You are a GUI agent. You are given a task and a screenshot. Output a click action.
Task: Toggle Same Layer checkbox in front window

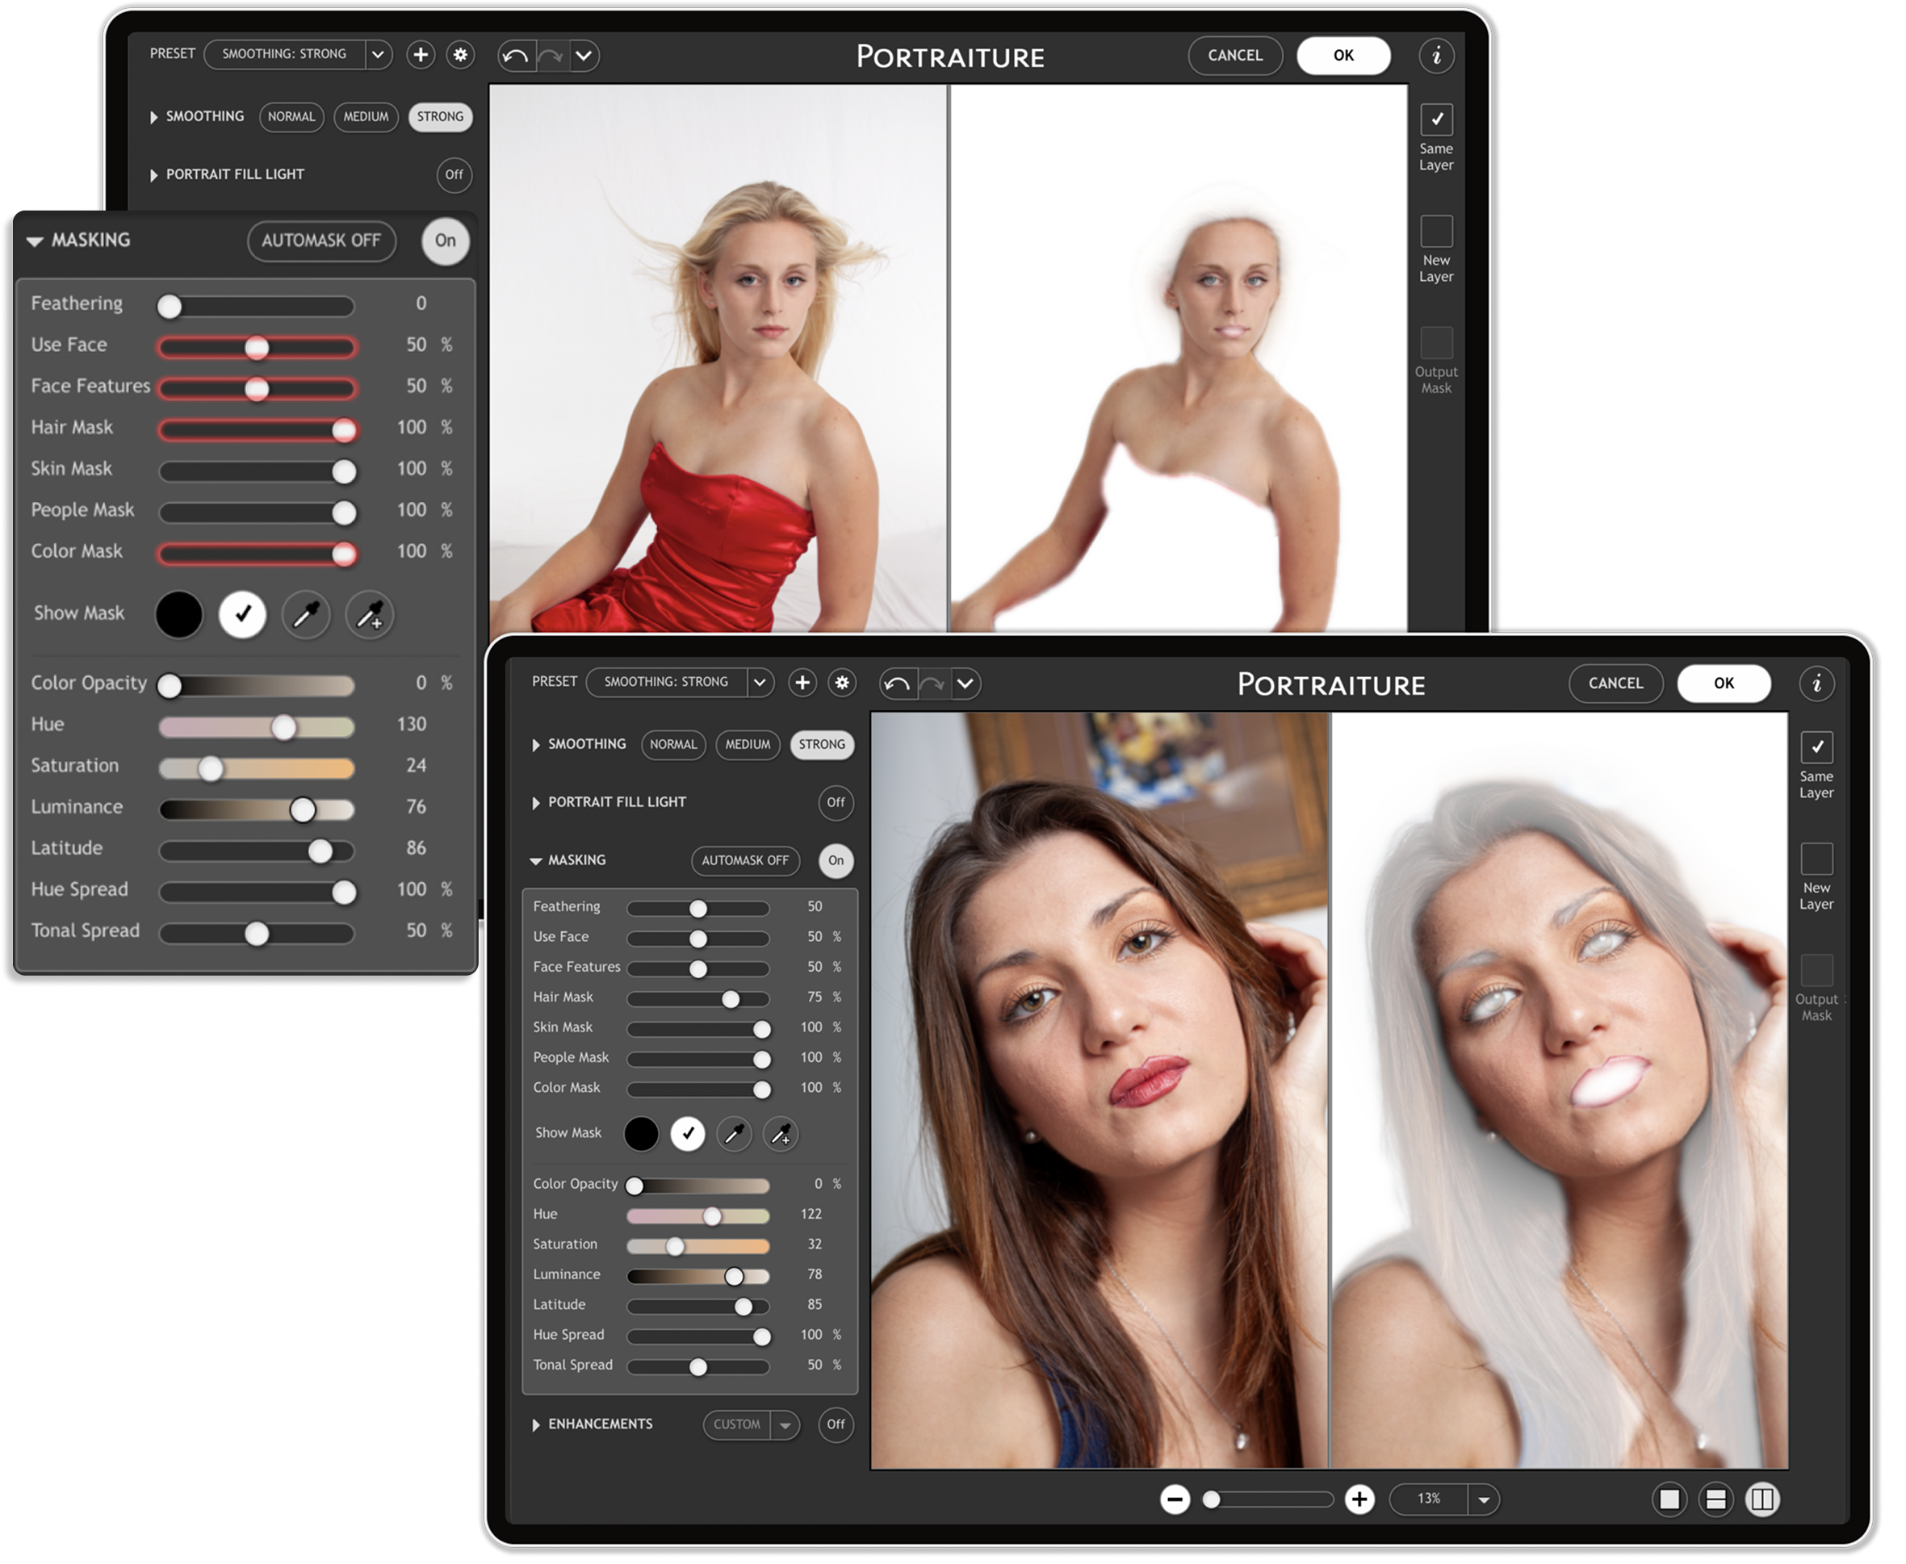click(x=1816, y=746)
